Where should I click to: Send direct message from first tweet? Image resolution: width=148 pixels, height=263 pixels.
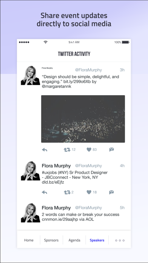[x=111, y=150]
